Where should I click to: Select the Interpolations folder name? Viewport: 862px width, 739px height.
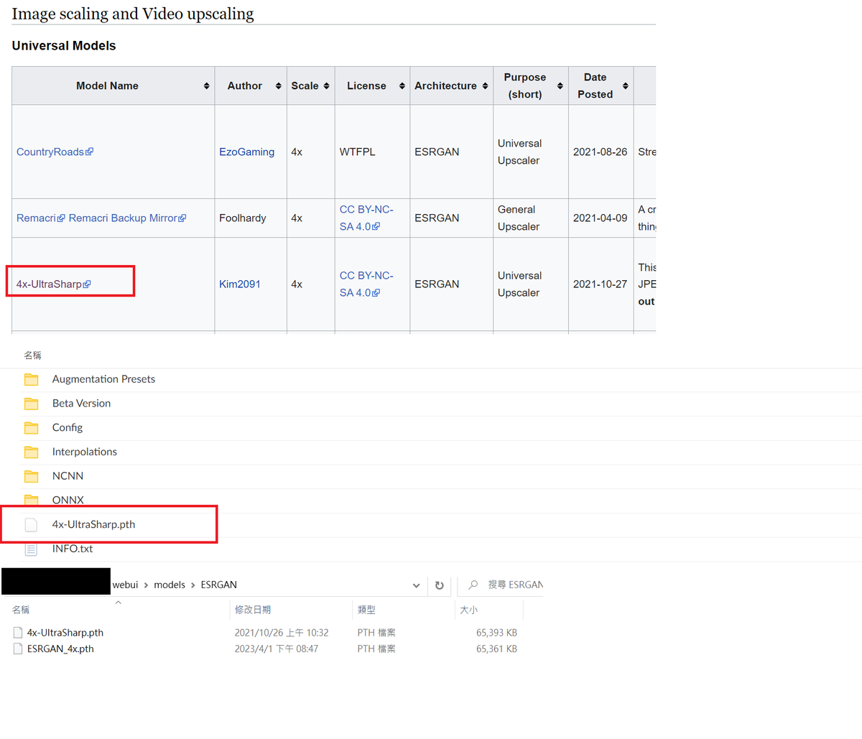coord(84,452)
